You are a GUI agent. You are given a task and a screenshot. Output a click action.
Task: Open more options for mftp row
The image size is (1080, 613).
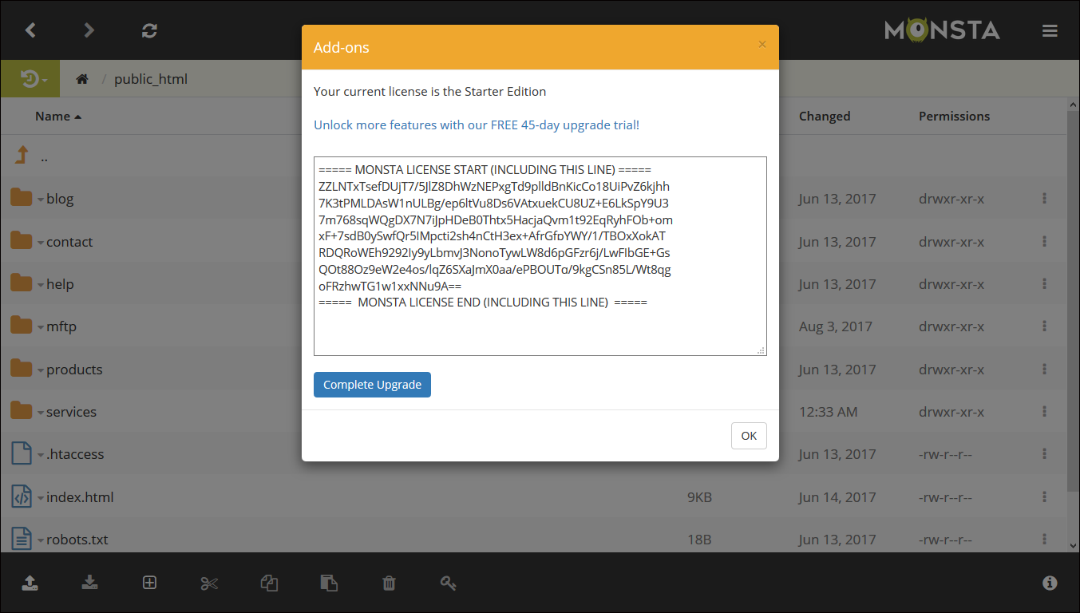1044,326
